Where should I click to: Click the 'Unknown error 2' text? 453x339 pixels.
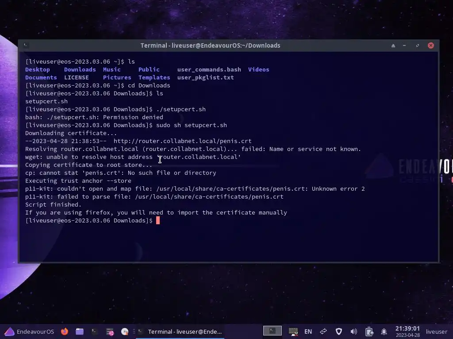(x=338, y=189)
